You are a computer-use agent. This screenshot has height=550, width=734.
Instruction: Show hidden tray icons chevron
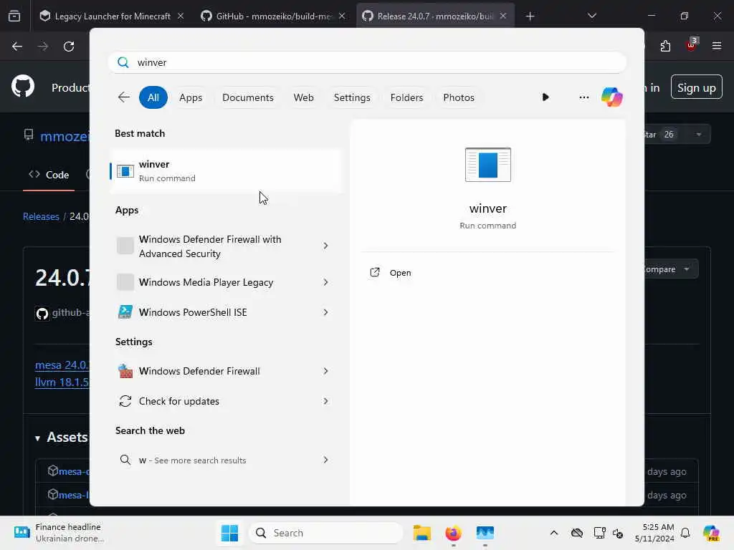[554, 533]
